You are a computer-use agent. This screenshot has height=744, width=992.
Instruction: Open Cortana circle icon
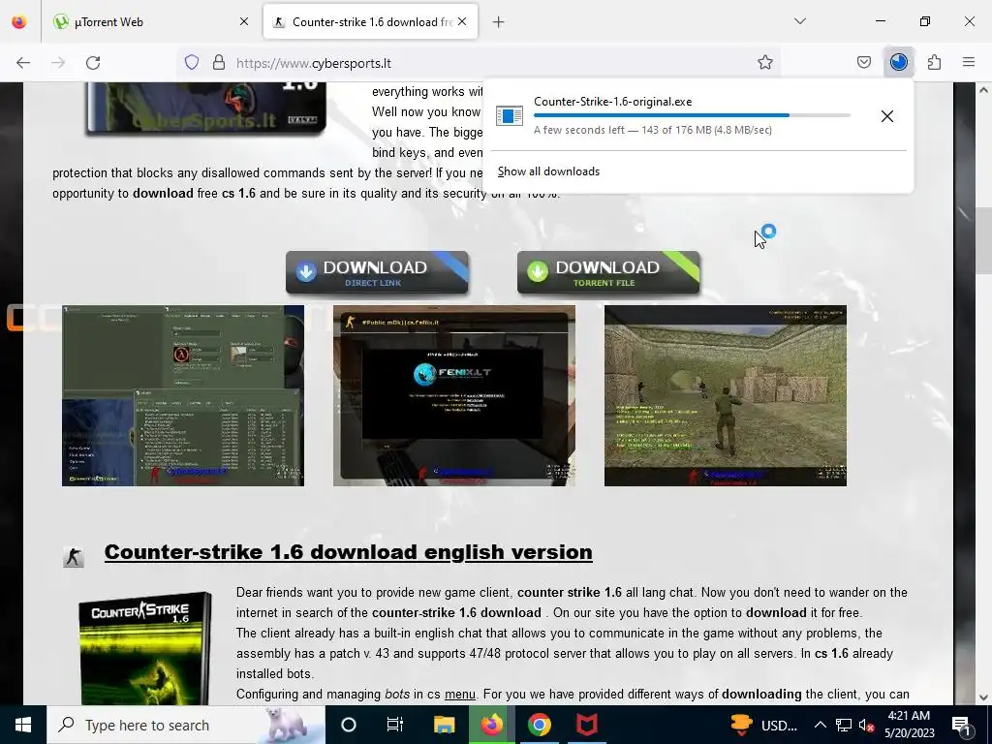349,725
